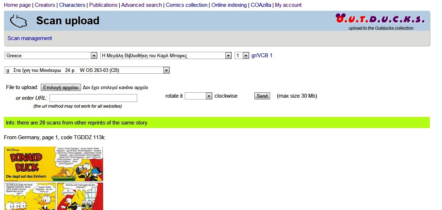Go to the Creators section
Viewport: 442px width, 210px height.
tap(45, 5)
